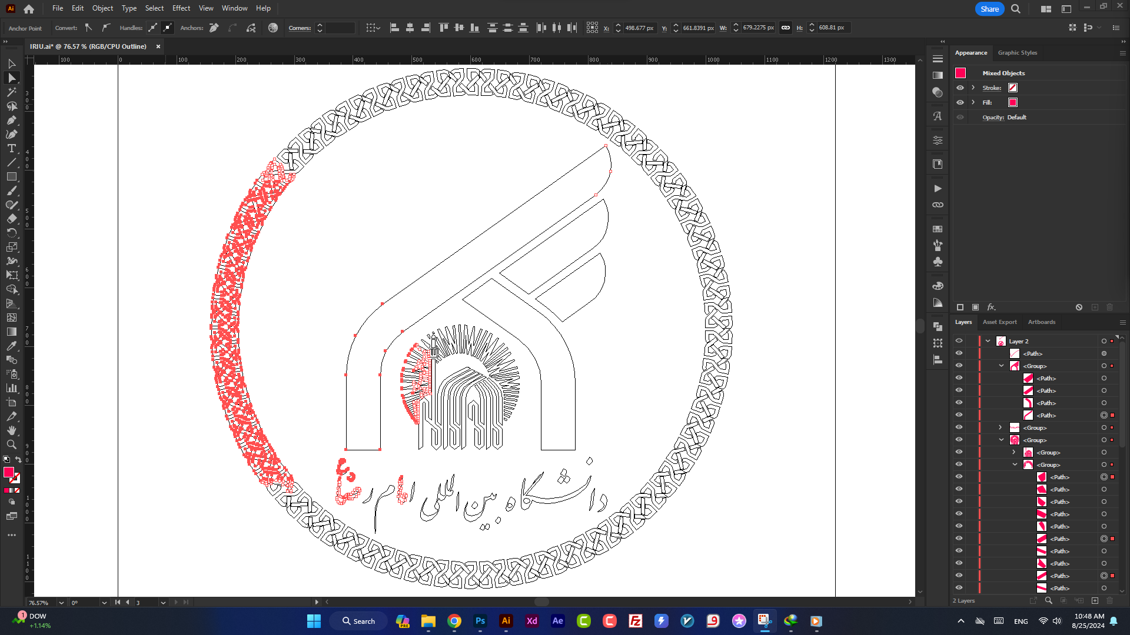The height and width of the screenshot is (635, 1130).
Task: Toggle visibility of Stroke attribute
Action: click(960, 88)
